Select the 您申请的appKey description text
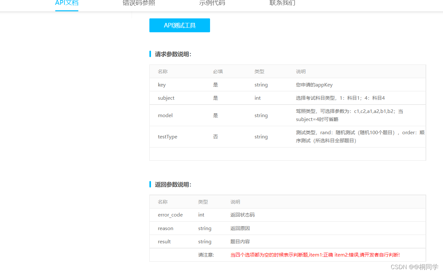 pos(314,85)
